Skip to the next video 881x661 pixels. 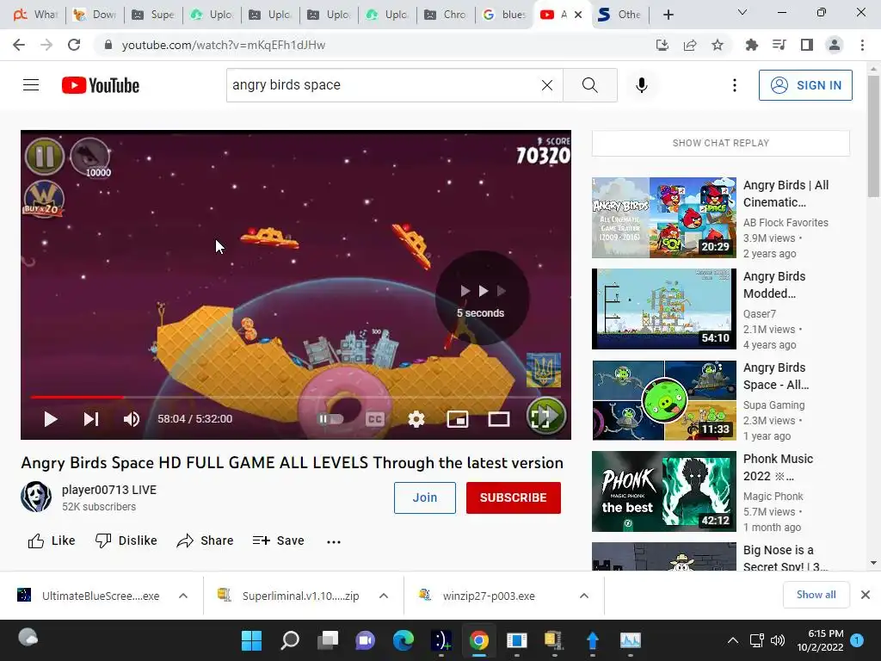pos(91,419)
